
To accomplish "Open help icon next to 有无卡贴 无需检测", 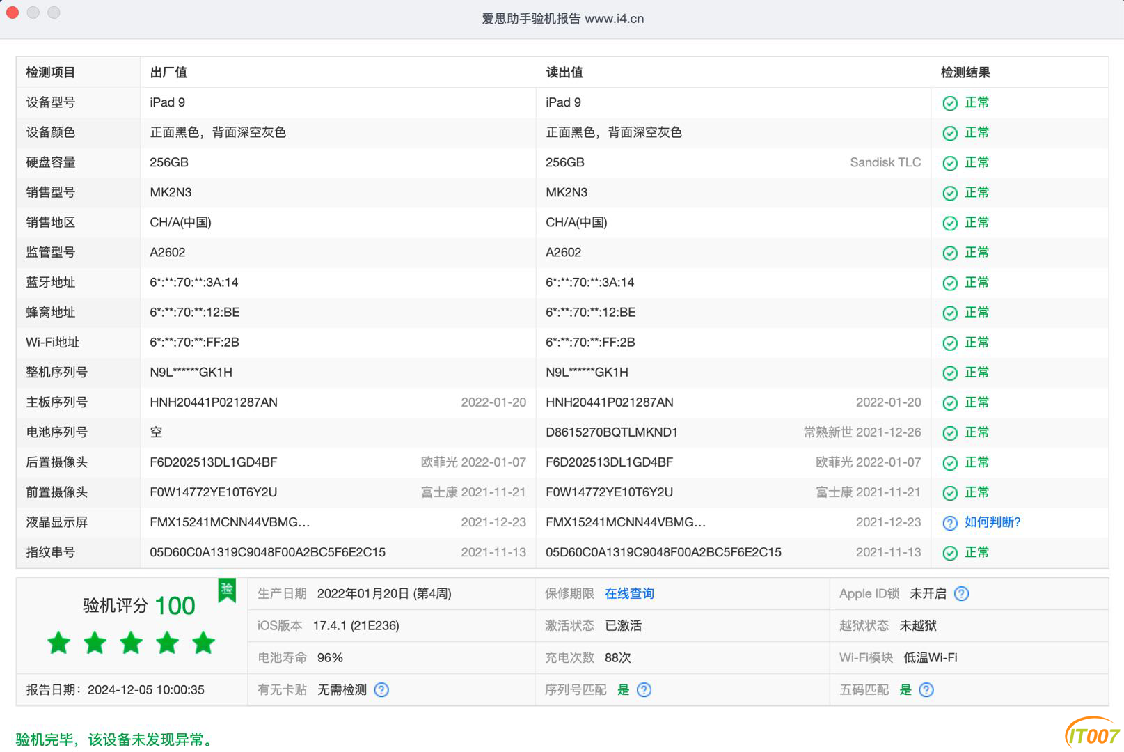I will pyautogui.click(x=381, y=689).
